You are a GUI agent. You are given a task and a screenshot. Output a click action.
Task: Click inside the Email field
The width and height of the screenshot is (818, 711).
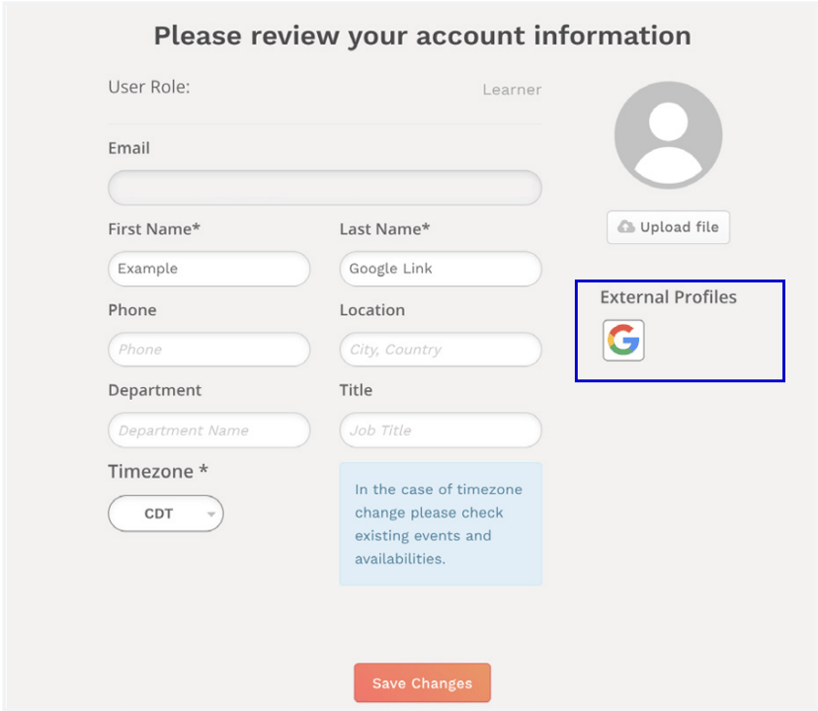point(324,188)
